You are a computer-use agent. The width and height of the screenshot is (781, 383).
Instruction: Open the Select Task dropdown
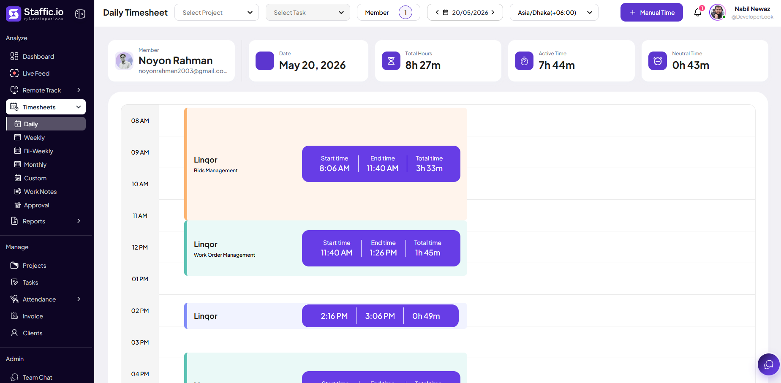tap(308, 12)
